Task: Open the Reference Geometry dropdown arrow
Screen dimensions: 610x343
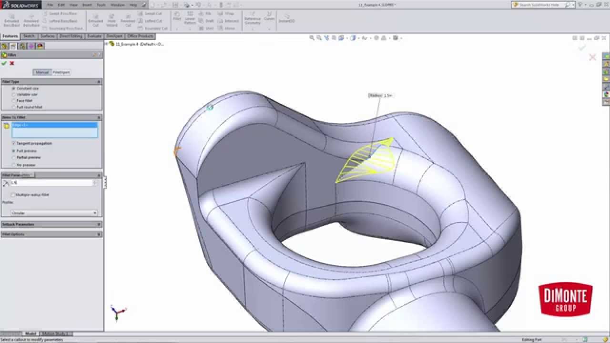Action: pyautogui.click(x=253, y=29)
